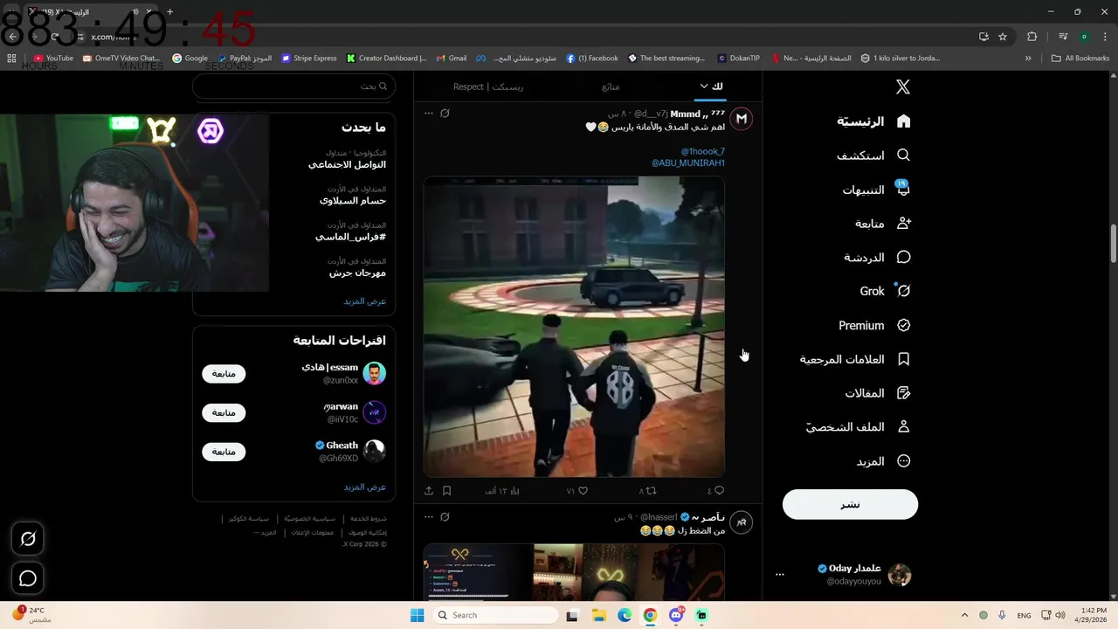Open Oday account avatar in the sidebar
The image size is (1118, 629).
[x=900, y=575]
